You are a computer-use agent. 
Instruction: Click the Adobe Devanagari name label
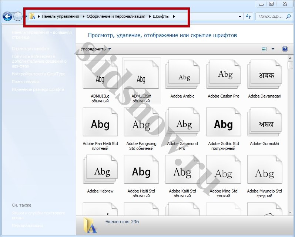(265, 96)
